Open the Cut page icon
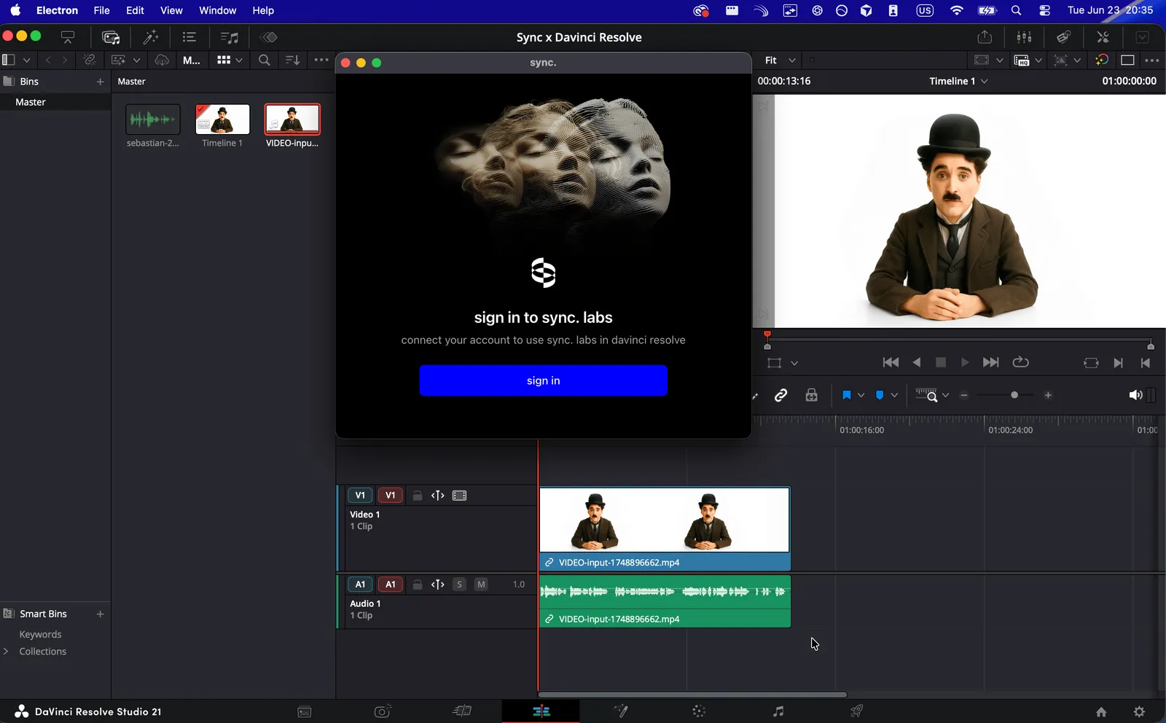Screen dimensions: 1166x723 point(462,711)
